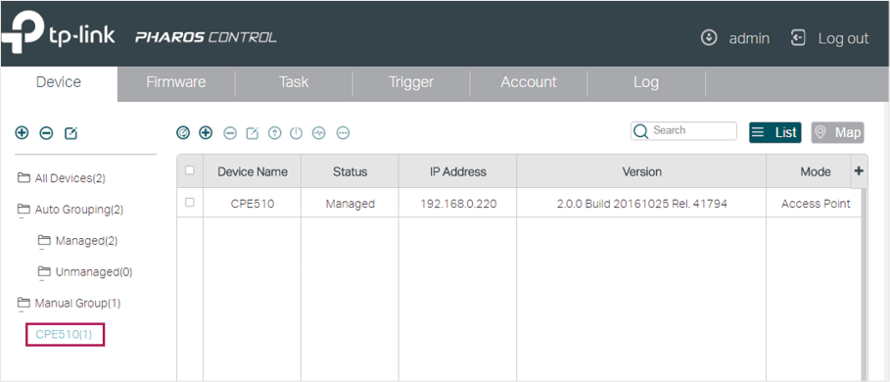Select All Devices(2) in tree
This screenshot has width=890, height=382.
(62, 178)
